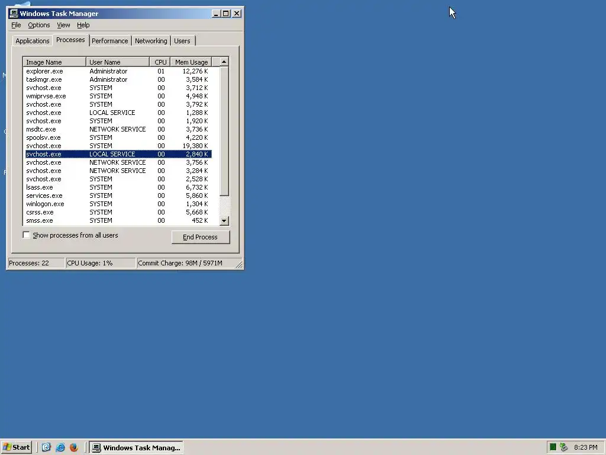Select the csrss.exe process
606x455 pixels.
point(118,213)
